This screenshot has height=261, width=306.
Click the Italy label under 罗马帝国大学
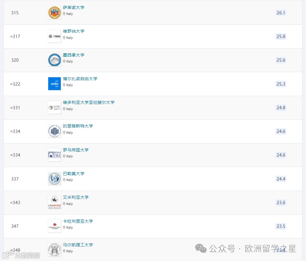(69, 156)
